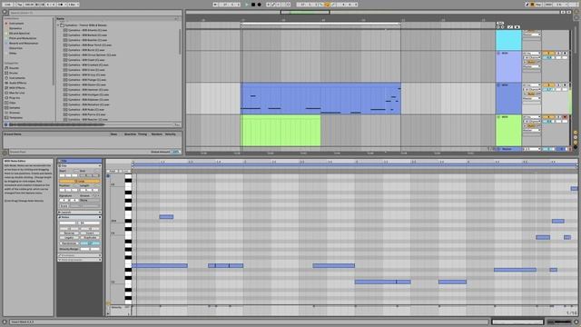Toggle track activator on blue MIDI track
This screenshot has height=327, width=581.
(x=548, y=85)
